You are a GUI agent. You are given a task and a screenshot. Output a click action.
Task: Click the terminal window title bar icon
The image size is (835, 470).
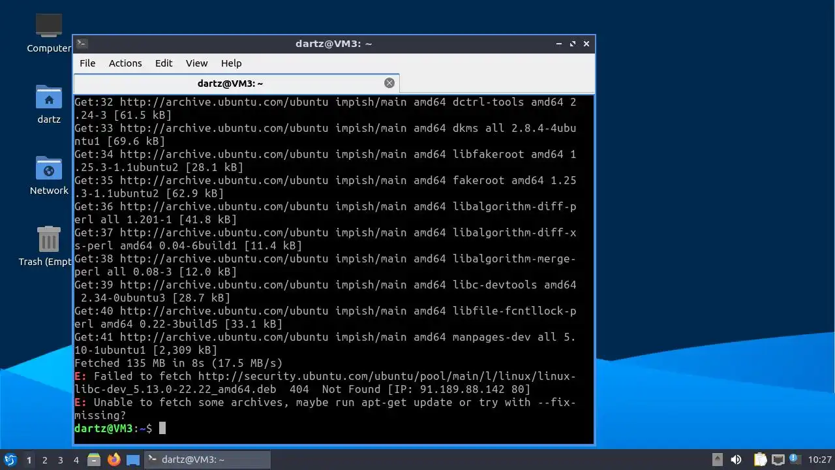[82, 44]
